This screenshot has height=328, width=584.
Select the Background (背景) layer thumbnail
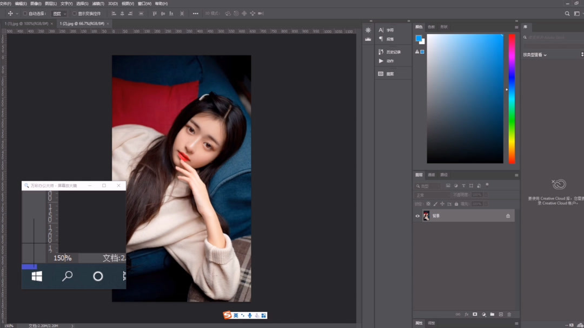426,216
